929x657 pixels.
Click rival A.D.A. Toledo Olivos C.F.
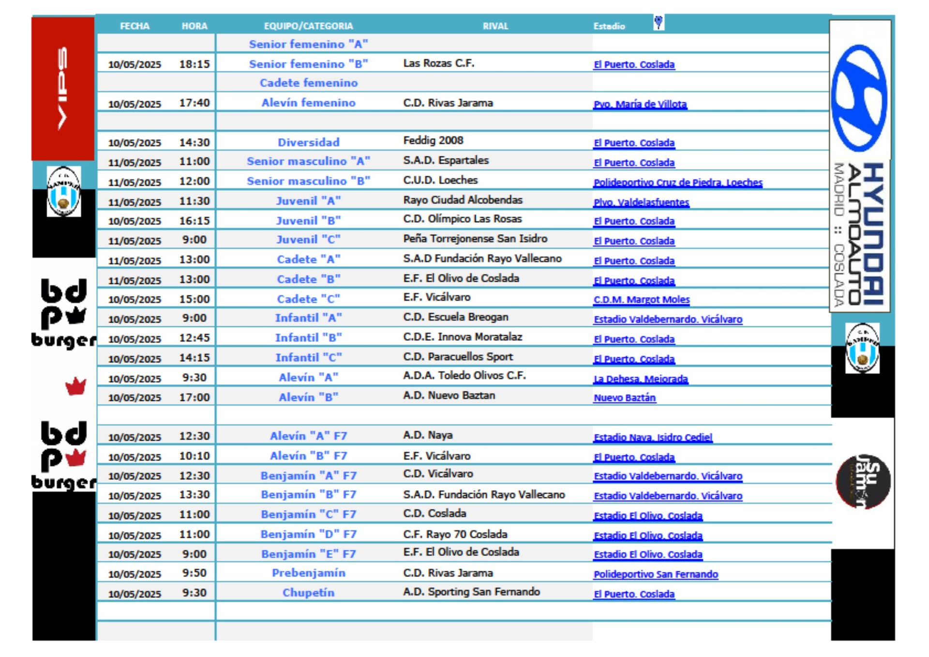click(464, 376)
